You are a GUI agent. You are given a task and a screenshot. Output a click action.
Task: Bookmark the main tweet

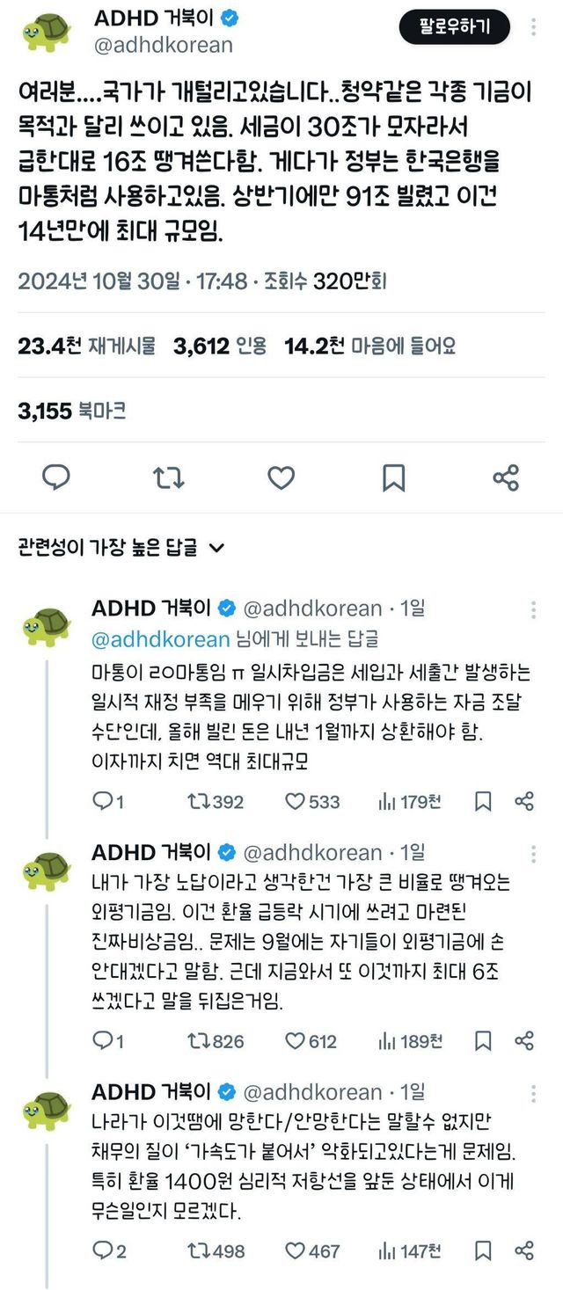tap(393, 477)
